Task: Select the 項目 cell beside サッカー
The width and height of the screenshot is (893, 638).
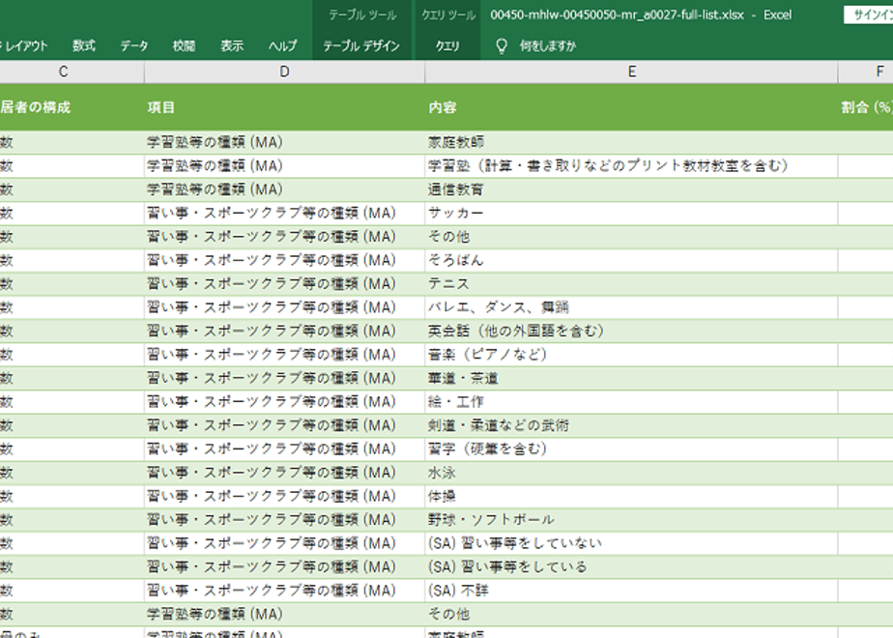Action: click(284, 213)
